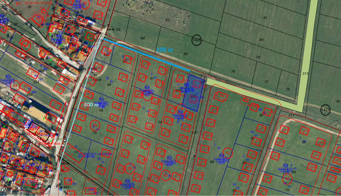Select field parcel number 62
341x196 pixels.
(167, 20)
